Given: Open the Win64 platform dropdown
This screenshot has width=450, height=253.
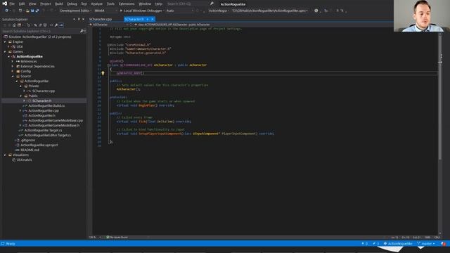Looking at the screenshot, I should tap(105, 11).
